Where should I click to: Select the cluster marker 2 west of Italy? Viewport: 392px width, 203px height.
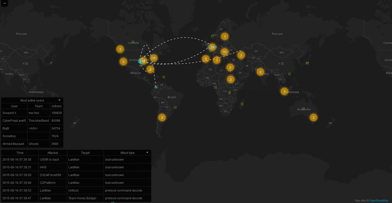206,59
